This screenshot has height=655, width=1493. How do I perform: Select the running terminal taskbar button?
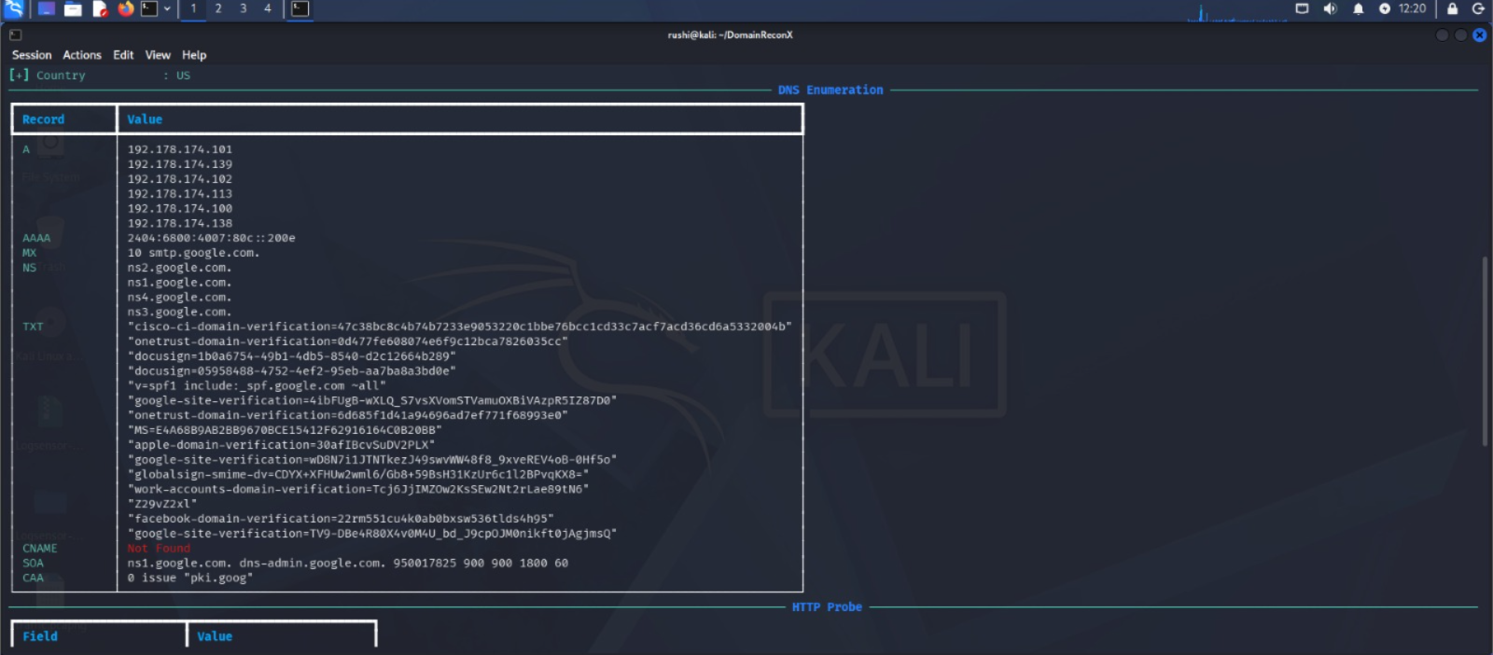pyautogui.click(x=300, y=9)
